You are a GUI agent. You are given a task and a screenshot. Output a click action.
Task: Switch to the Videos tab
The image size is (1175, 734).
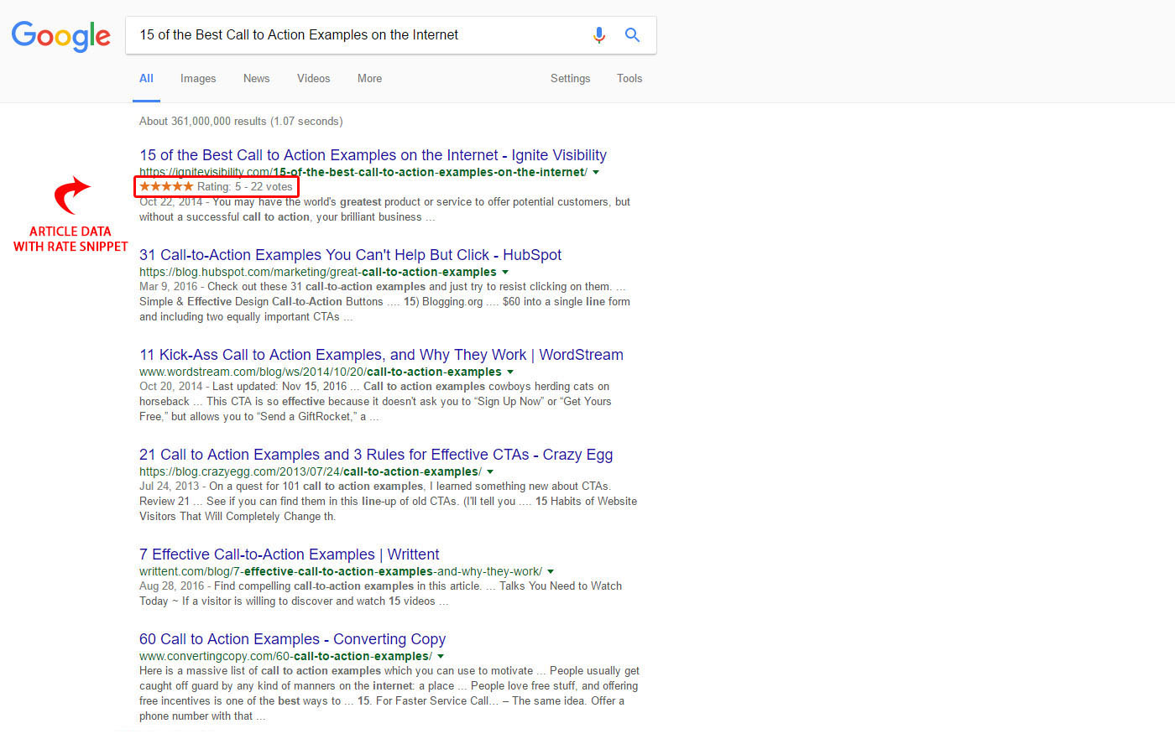click(x=313, y=79)
